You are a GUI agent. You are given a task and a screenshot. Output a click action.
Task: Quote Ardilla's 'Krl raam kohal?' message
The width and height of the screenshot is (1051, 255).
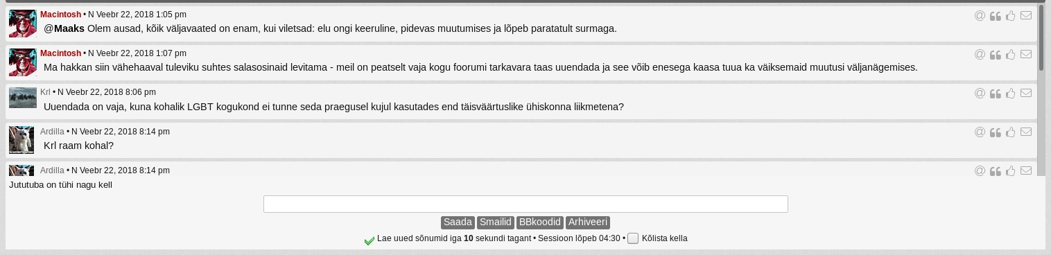click(x=995, y=132)
